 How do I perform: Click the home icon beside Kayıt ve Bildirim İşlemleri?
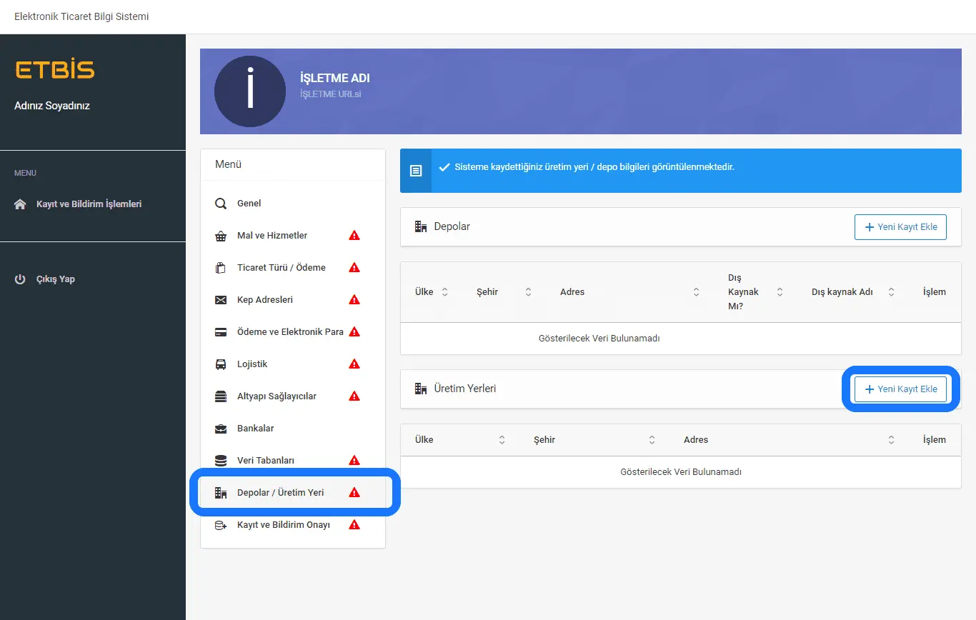[20, 204]
